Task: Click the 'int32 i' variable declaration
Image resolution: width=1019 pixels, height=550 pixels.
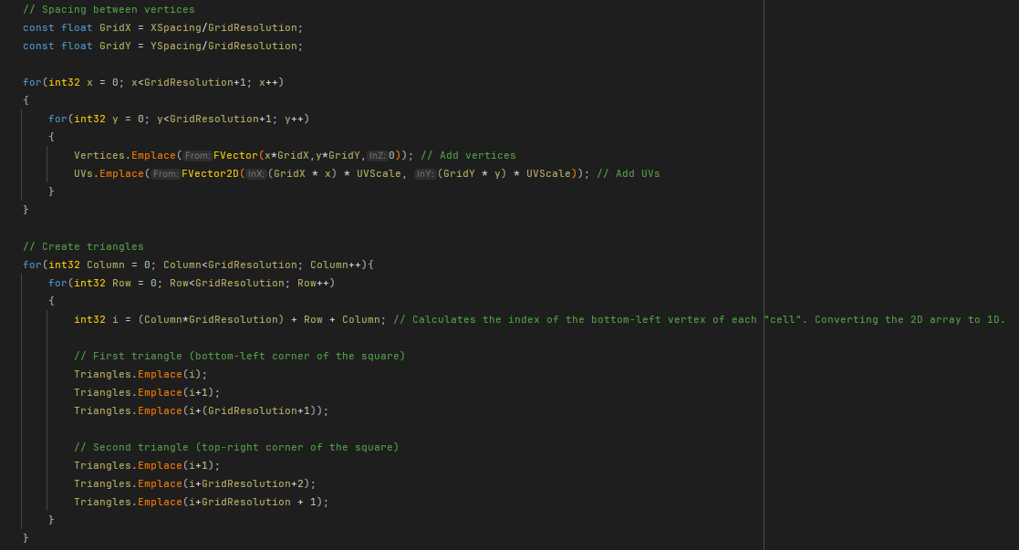Action: point(96,319)
